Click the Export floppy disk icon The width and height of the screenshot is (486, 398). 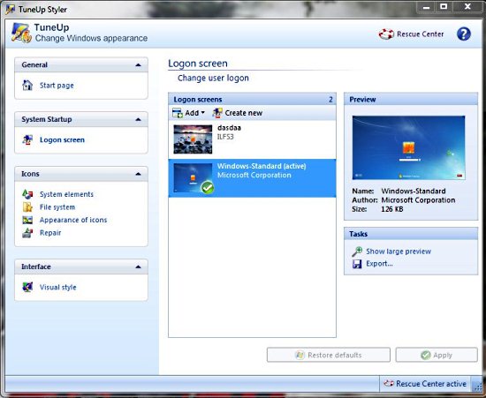(x=357, y=264)
